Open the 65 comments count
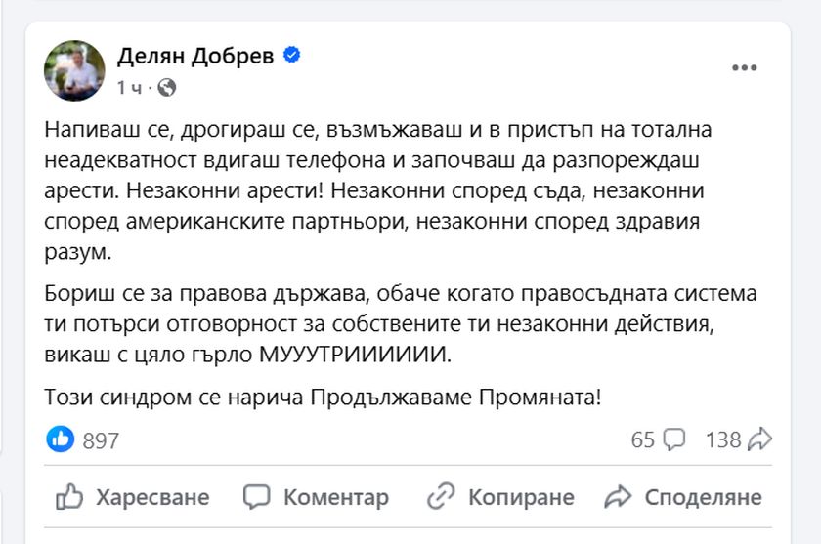This screenshot has height=544, width=821. tap(642, 439)
